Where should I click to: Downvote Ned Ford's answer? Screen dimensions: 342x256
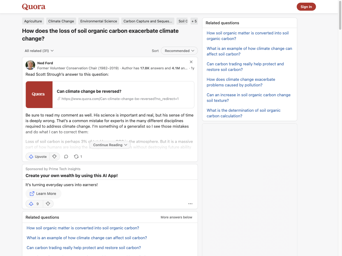pos(55,157)
